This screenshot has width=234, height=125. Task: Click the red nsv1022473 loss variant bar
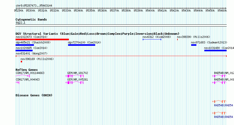[42, 39]
